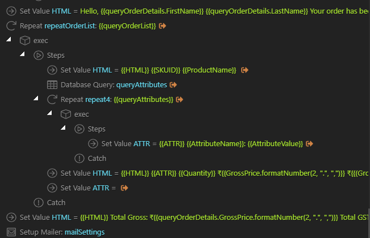Collapse the Repeat repeat4 node triangle
The width and height of the screenshot is (370, 238).
tap(36, 98)
